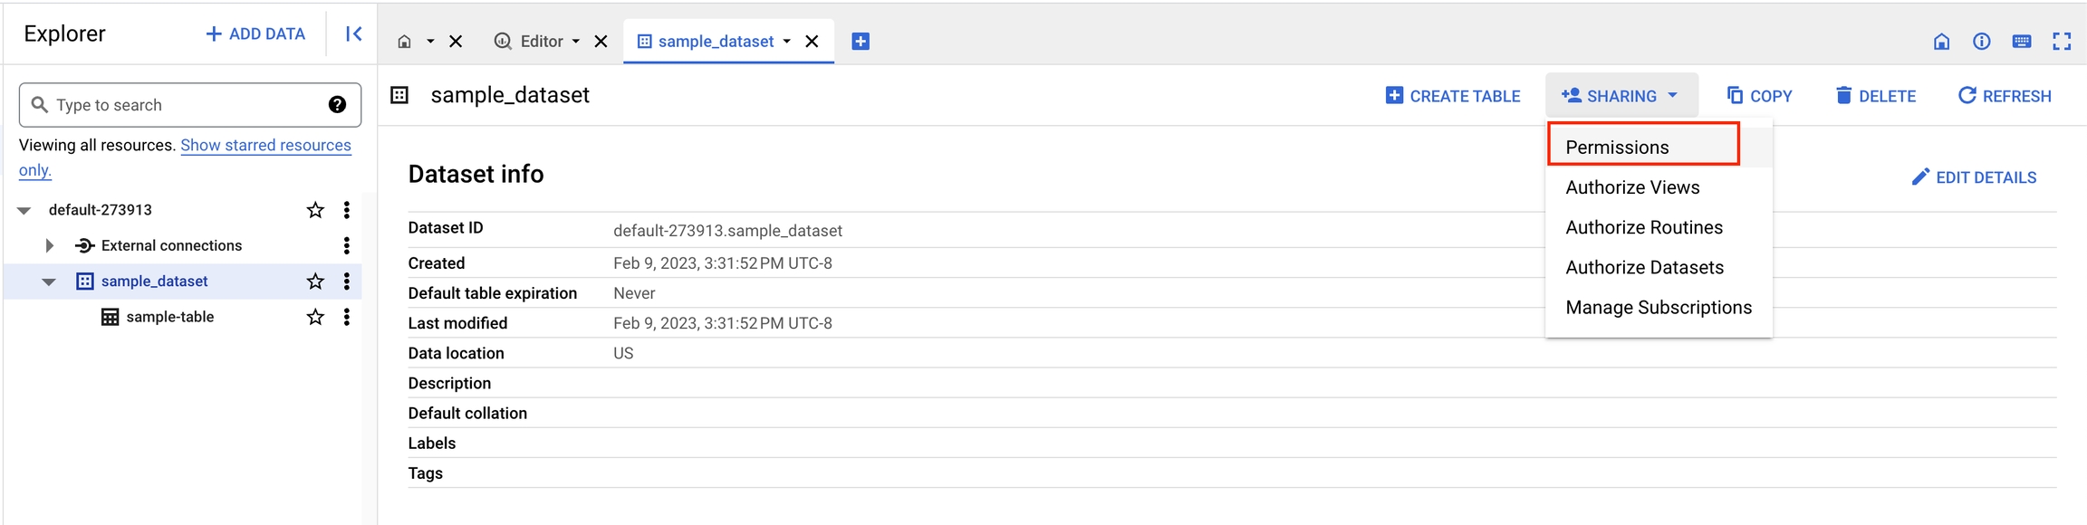Click the Create Table button
The width and height of the screenshot is (2087, 525).
(1453, 96)
